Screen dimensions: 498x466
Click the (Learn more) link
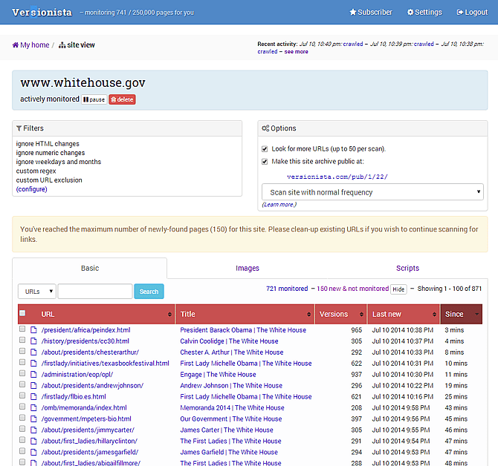(279, 205)
